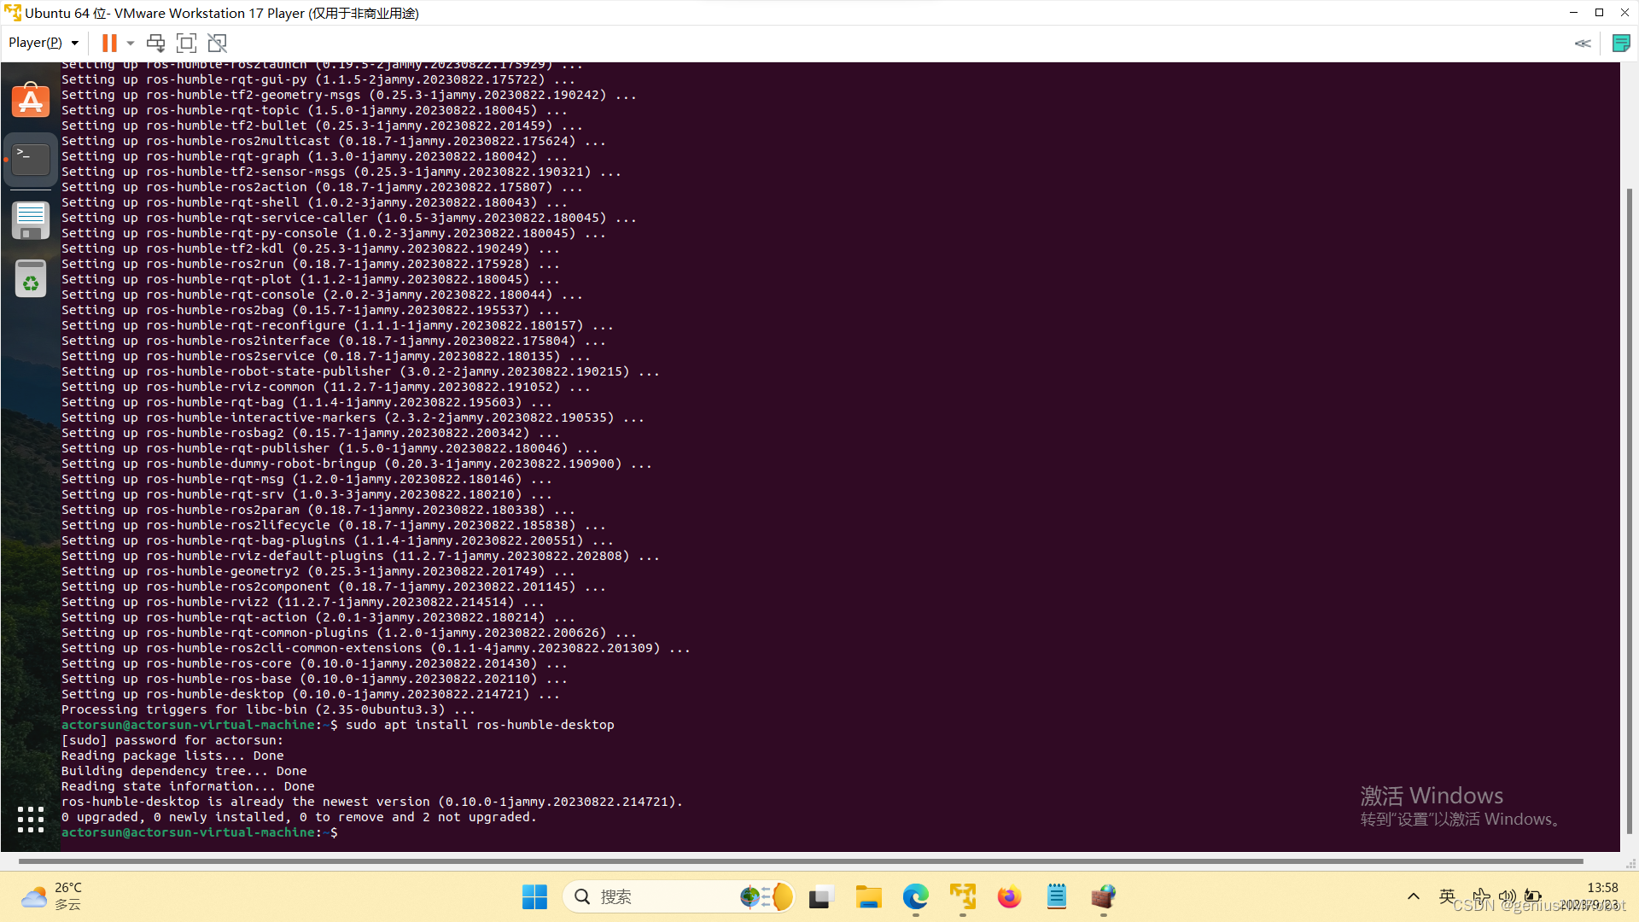
Task: Open Task View on the taskbar
Action: pyautogui.click(x=819, y=897)
